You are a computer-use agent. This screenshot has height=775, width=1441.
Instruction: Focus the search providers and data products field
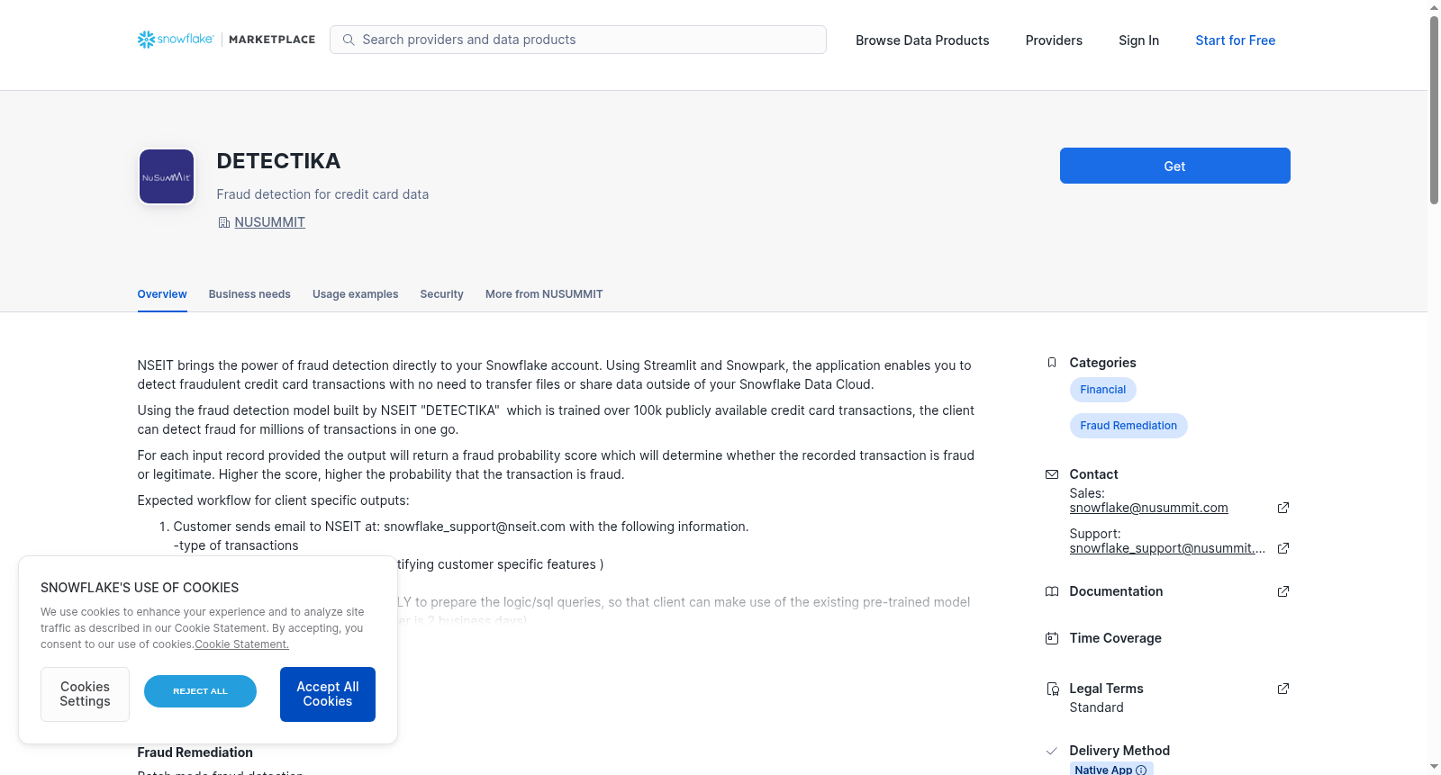pyautogui.click(x=578, y=40)
